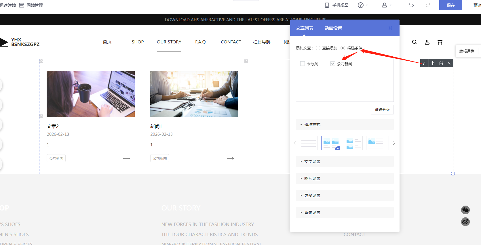Uncheck the 公司新闻 category checkbox
Image resolution: width=481 pixels, height=245 pixels.
(x=333, y=64)
